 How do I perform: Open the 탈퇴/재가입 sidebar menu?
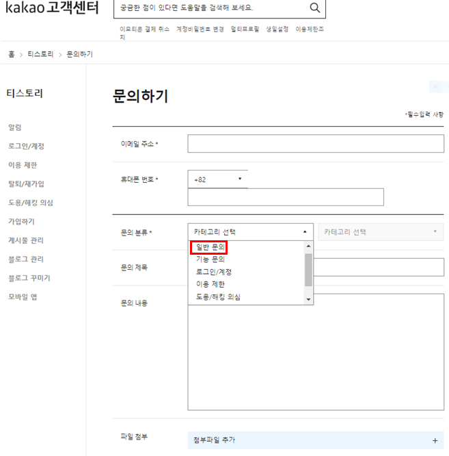(26, 183)
